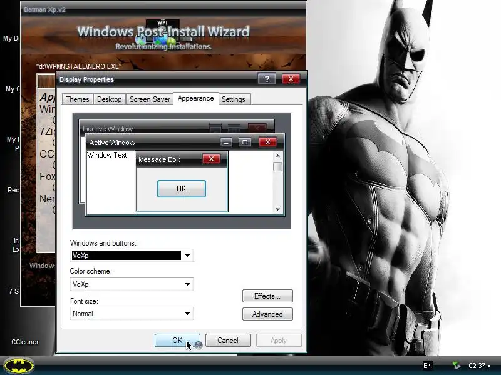This screenshot has height=375, width=501.
Task: Open the Batman Start button
Action: coord(19,366)
